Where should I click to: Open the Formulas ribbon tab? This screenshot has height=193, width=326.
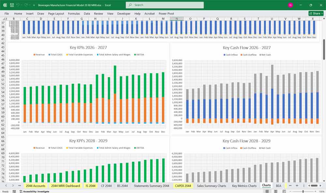[74, 14]
